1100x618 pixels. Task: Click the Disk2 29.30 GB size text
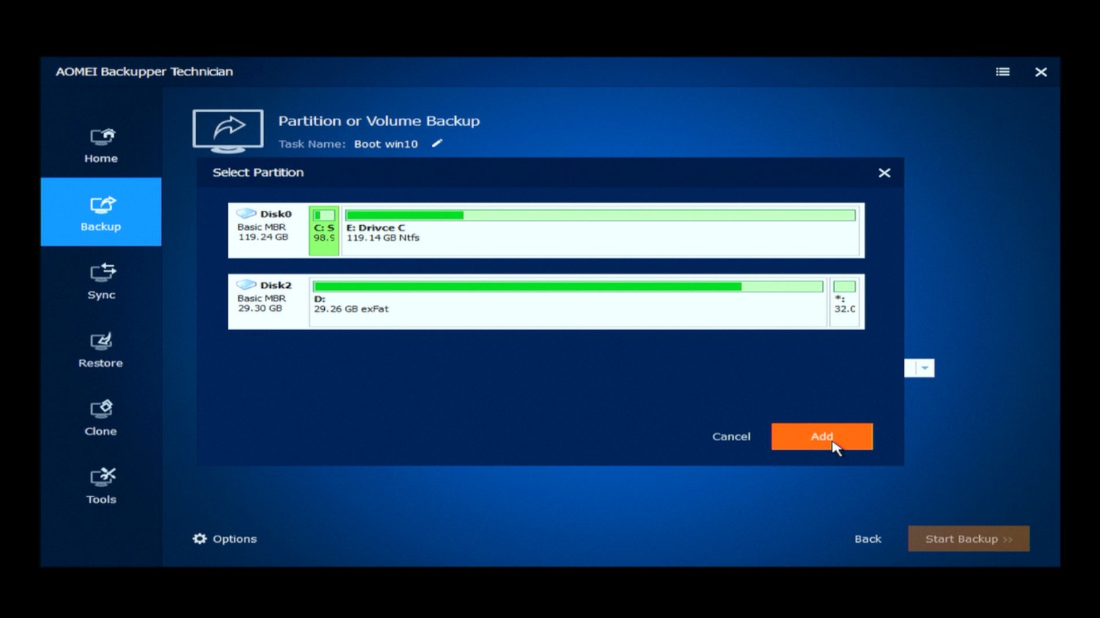point(260,309)
